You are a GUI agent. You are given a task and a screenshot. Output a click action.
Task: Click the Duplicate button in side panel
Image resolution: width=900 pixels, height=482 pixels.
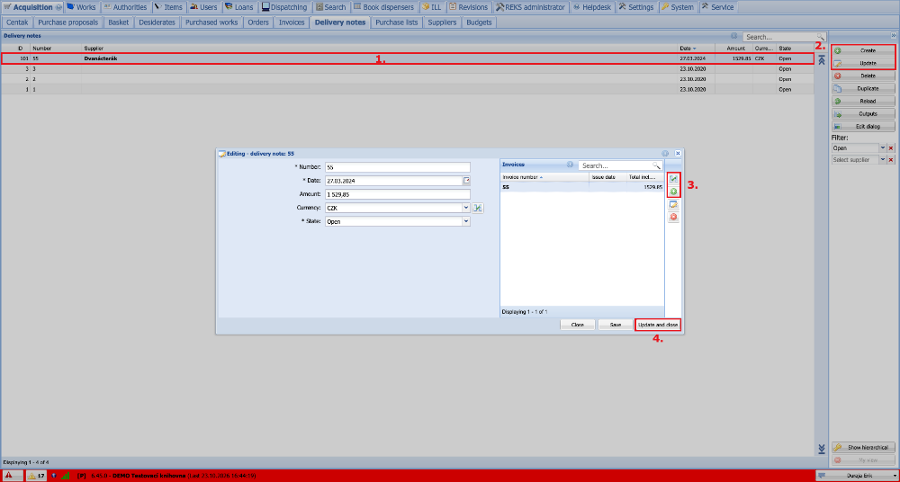[863, 88]
